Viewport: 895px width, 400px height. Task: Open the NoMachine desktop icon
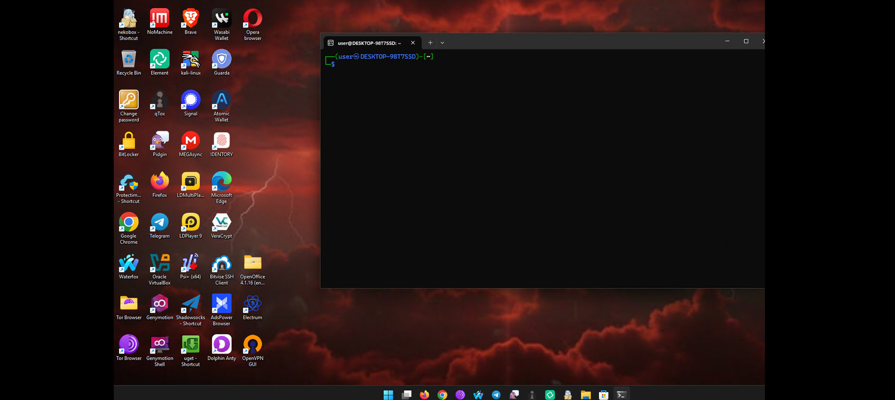coord(159,22)
